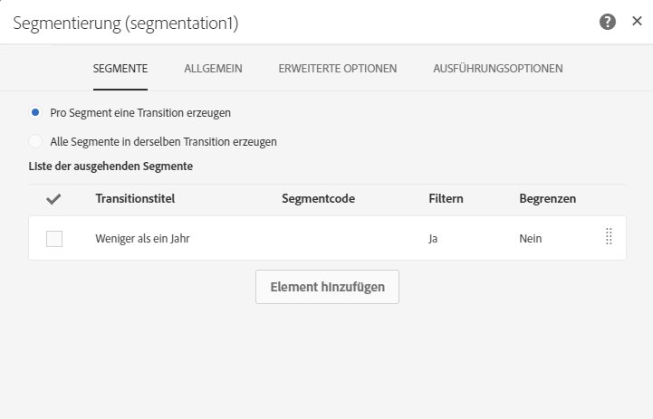Click the Begrenzen column header
653x419 pixels.
547,198
